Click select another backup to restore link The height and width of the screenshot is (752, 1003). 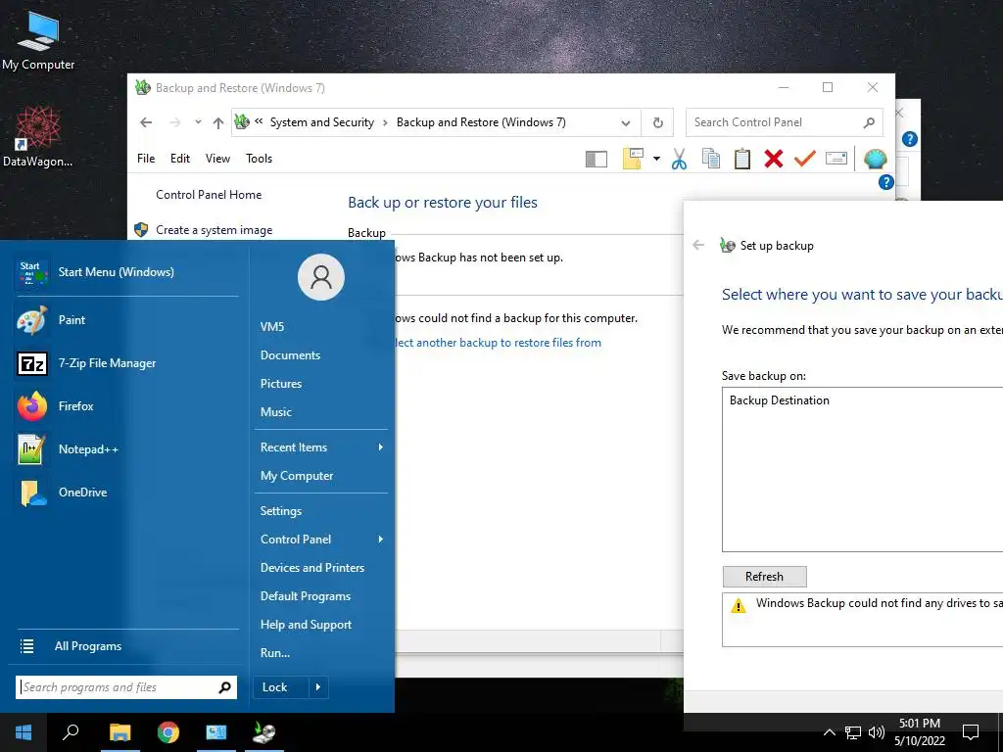(x=499, y=342)
